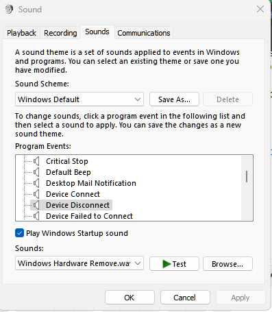Test the selected sound
This screenshot has height=312, width=272.
tap(174, 264)
